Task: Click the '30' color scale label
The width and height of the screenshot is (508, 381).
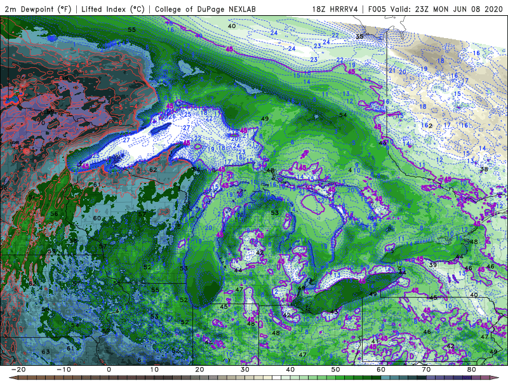Action: pos(245,370)
